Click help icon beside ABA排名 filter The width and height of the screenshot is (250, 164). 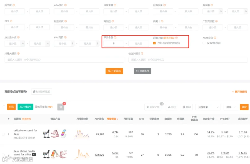[x=66, y=5]
